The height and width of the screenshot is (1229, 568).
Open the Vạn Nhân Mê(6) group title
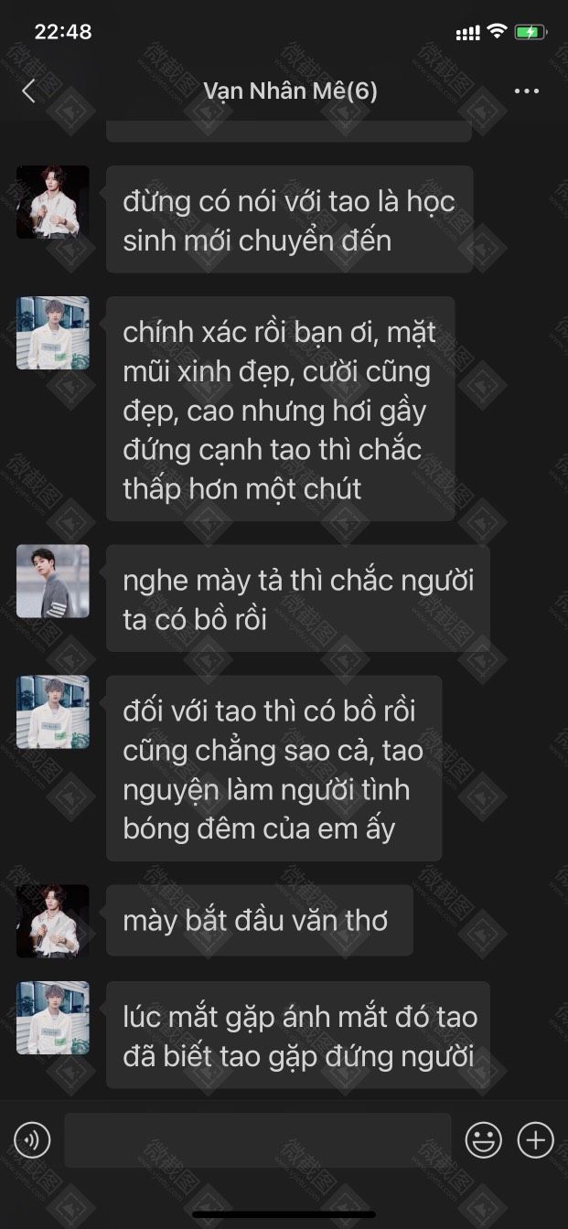click(x=290, y=91)
